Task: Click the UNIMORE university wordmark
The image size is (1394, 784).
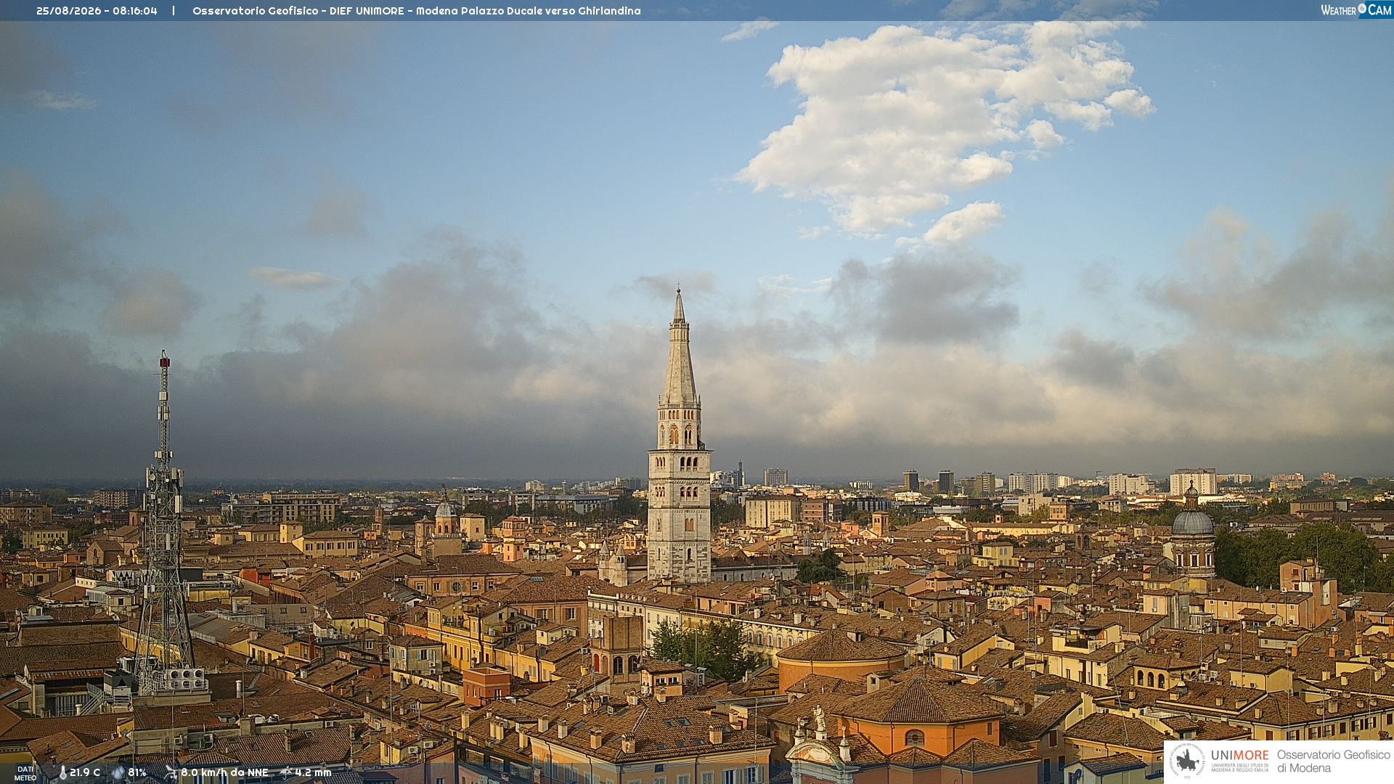Action: (1239, 756)
